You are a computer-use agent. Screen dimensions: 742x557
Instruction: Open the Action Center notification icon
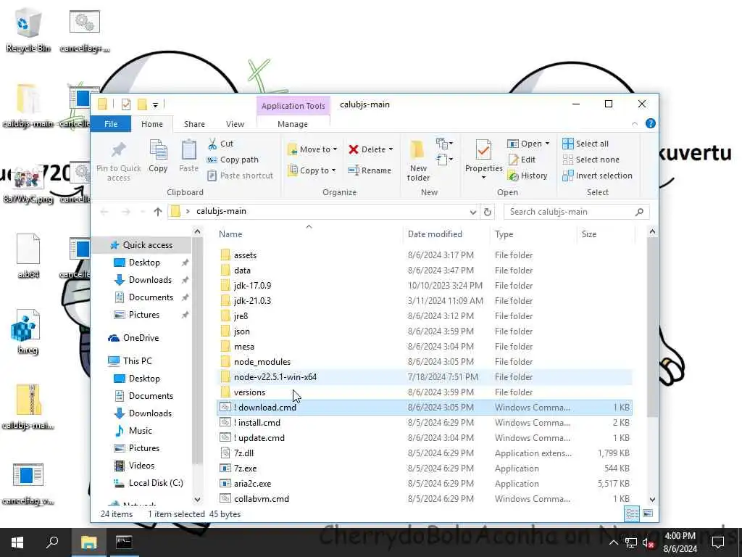point(718,542)
